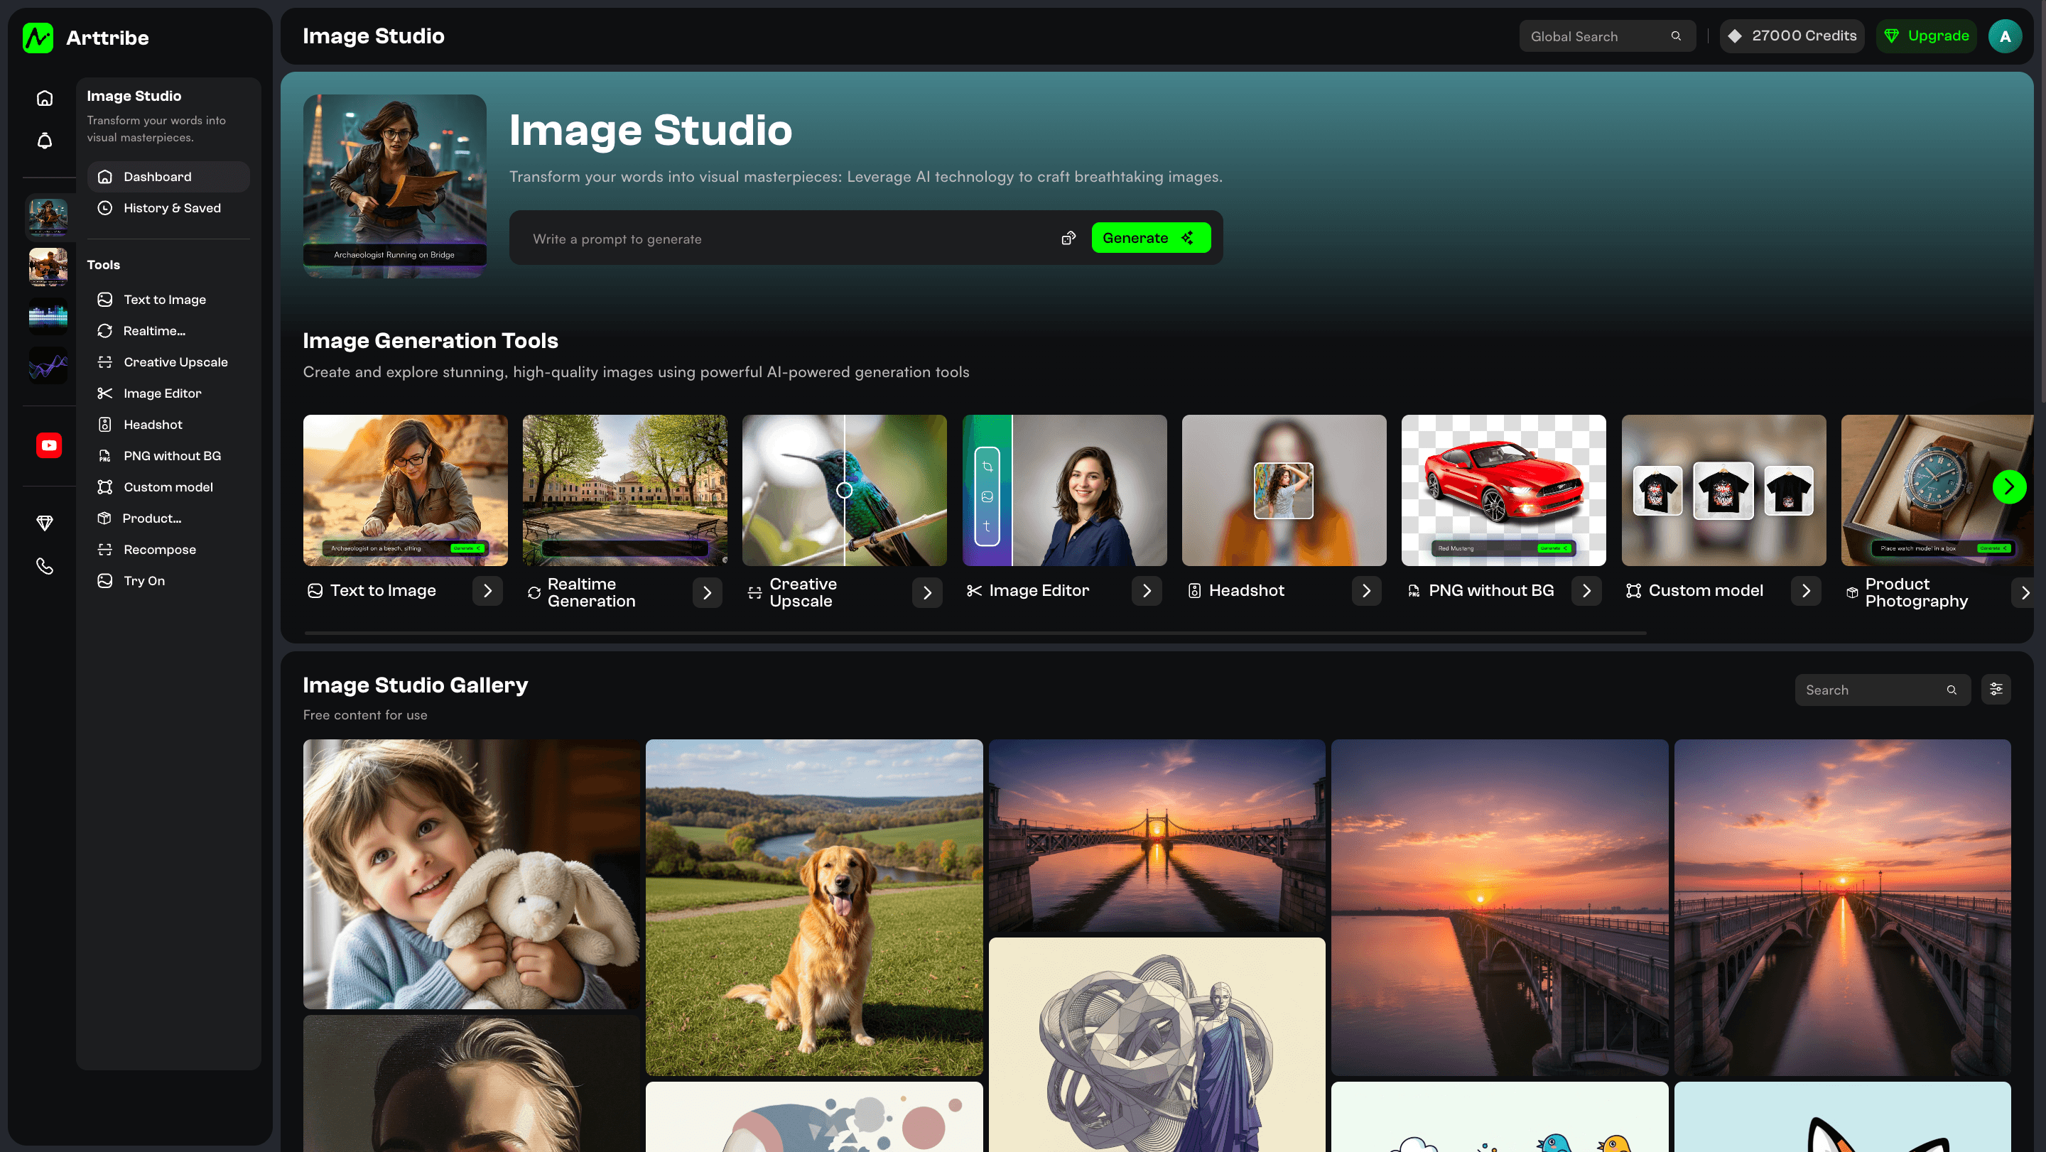Click the Global Search magnifier icon
Viewport: 2046px width, 1152px height.
(1676, 36)
